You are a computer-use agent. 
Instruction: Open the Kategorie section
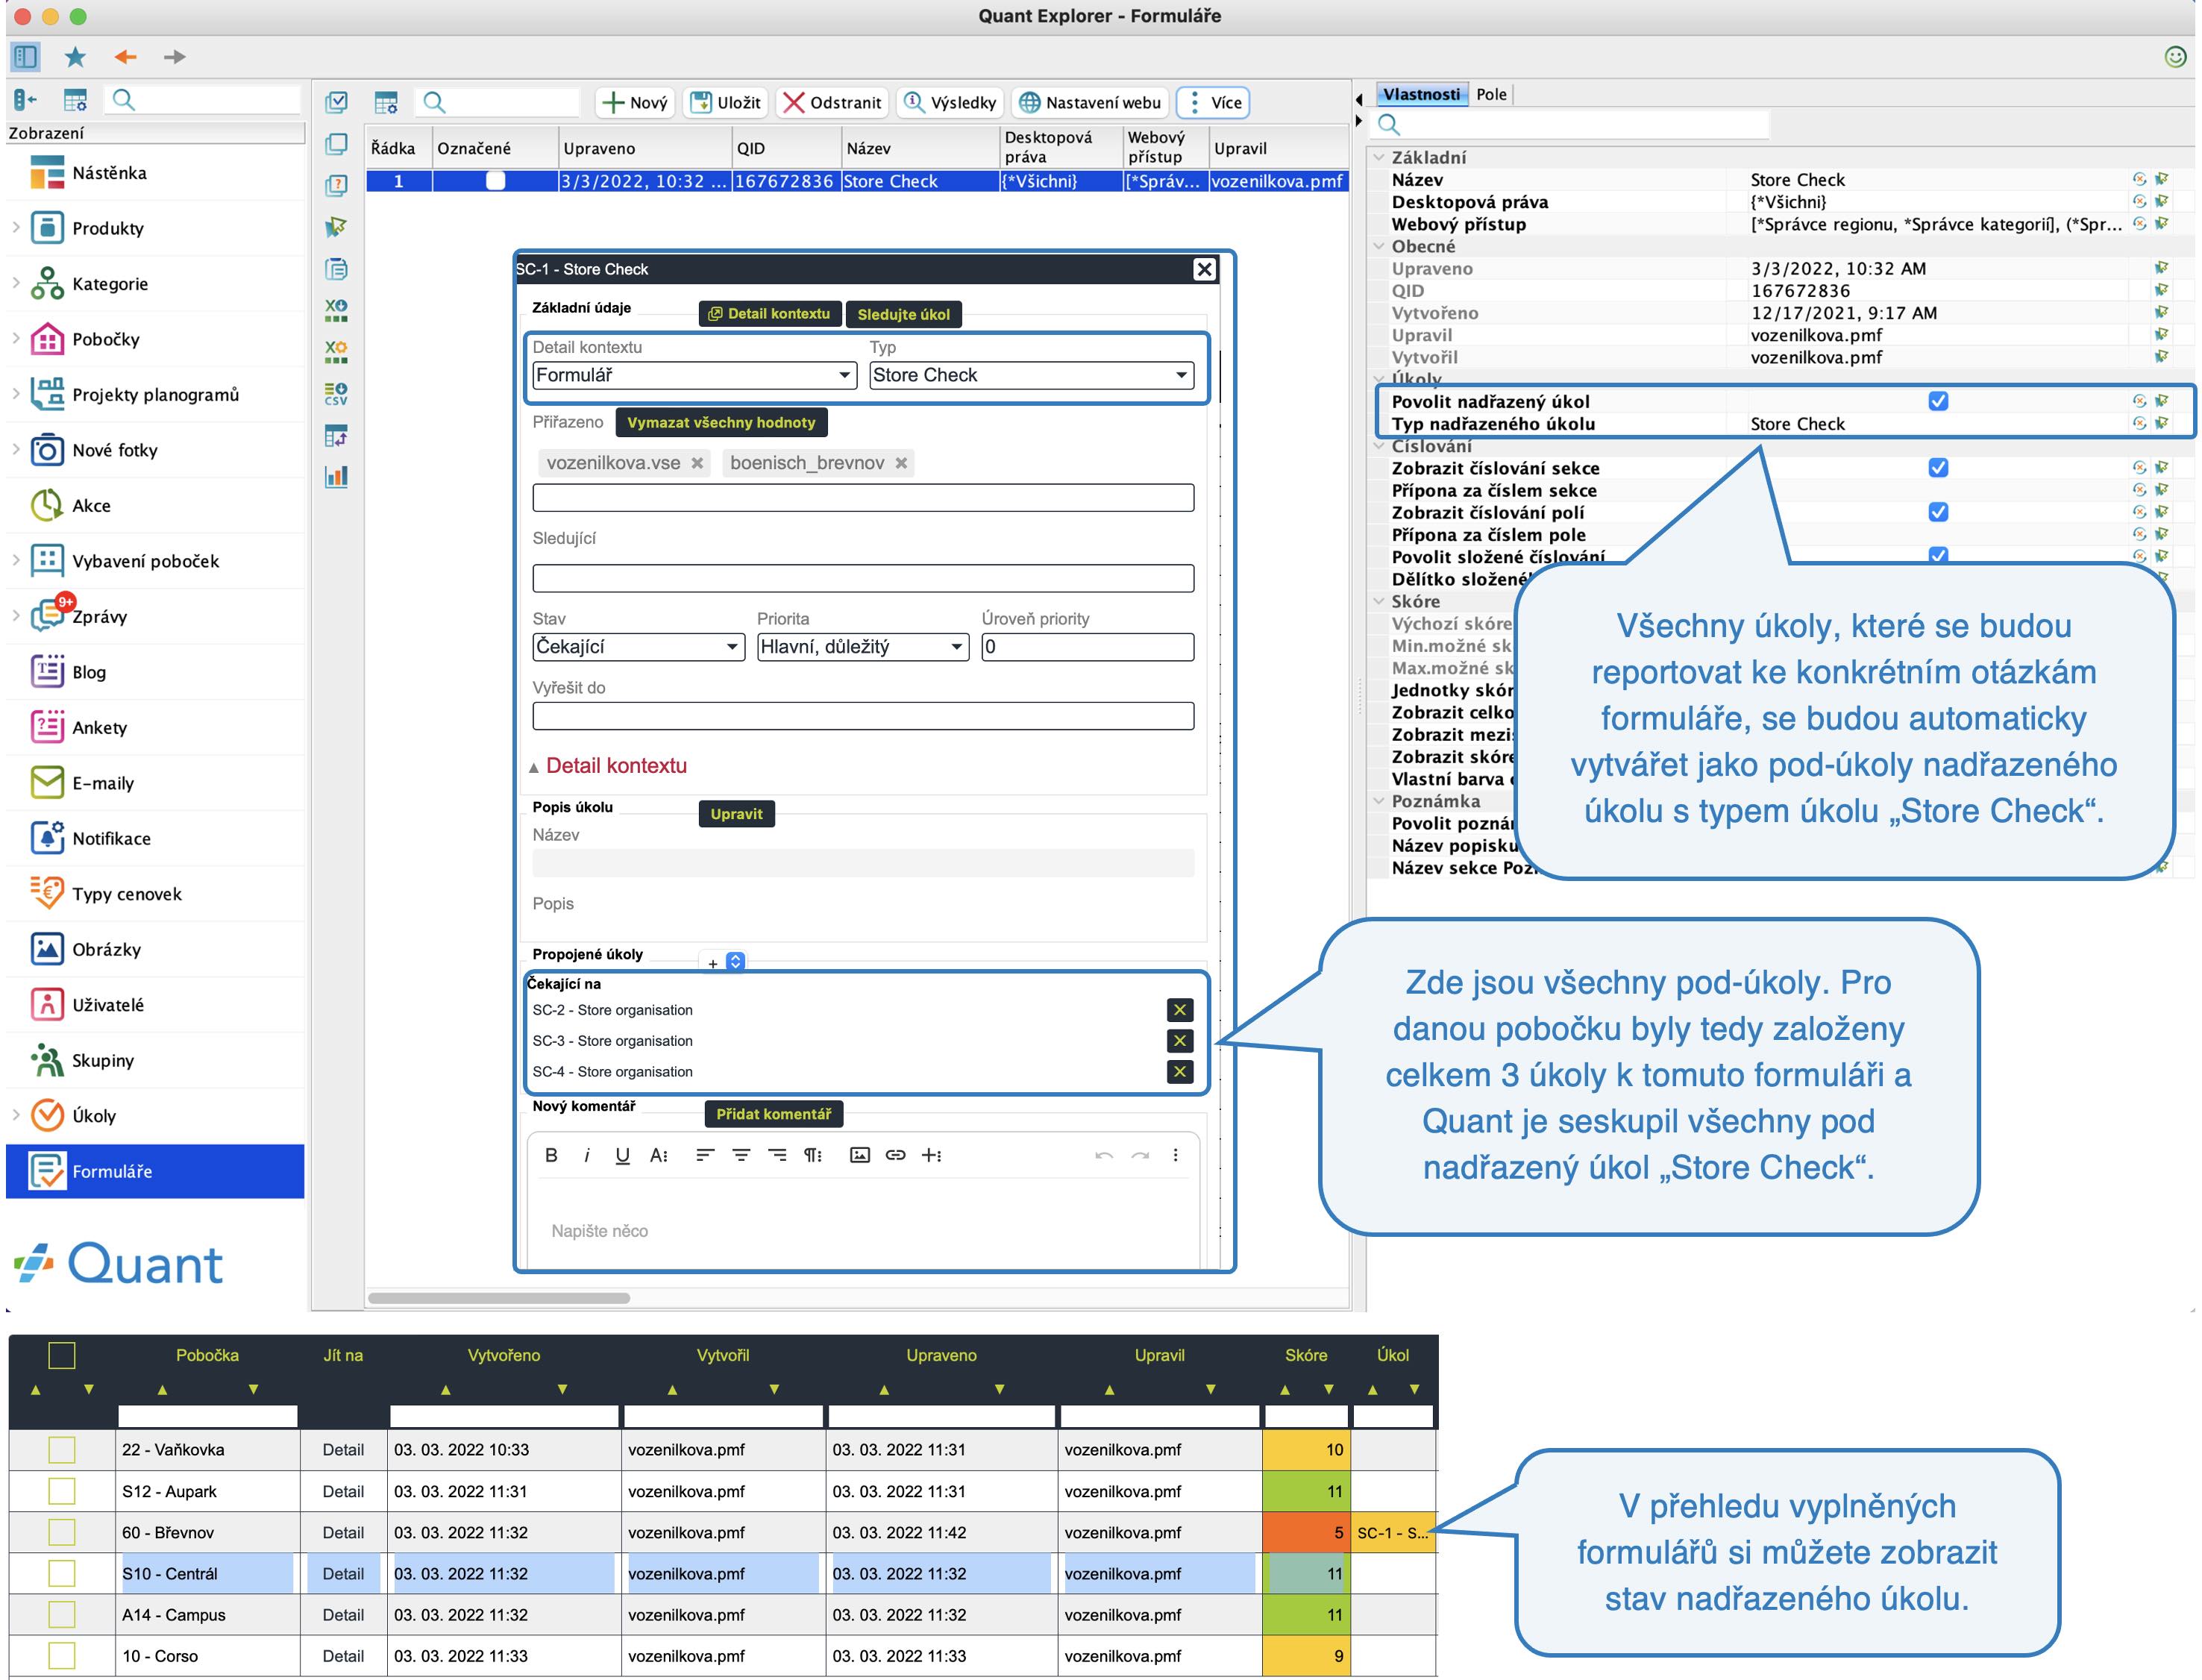[109, 284]
